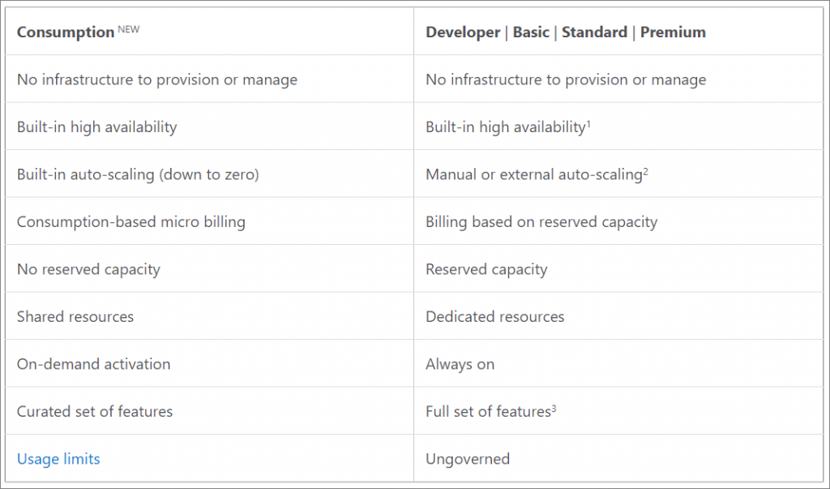
Task: Click footnote 1 after Built-in high availability
Action: 588,123
